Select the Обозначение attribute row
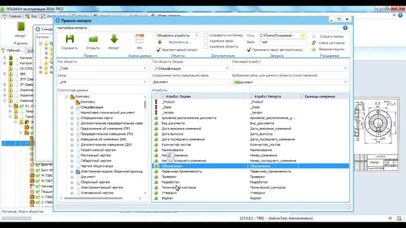 pos(251,166)
